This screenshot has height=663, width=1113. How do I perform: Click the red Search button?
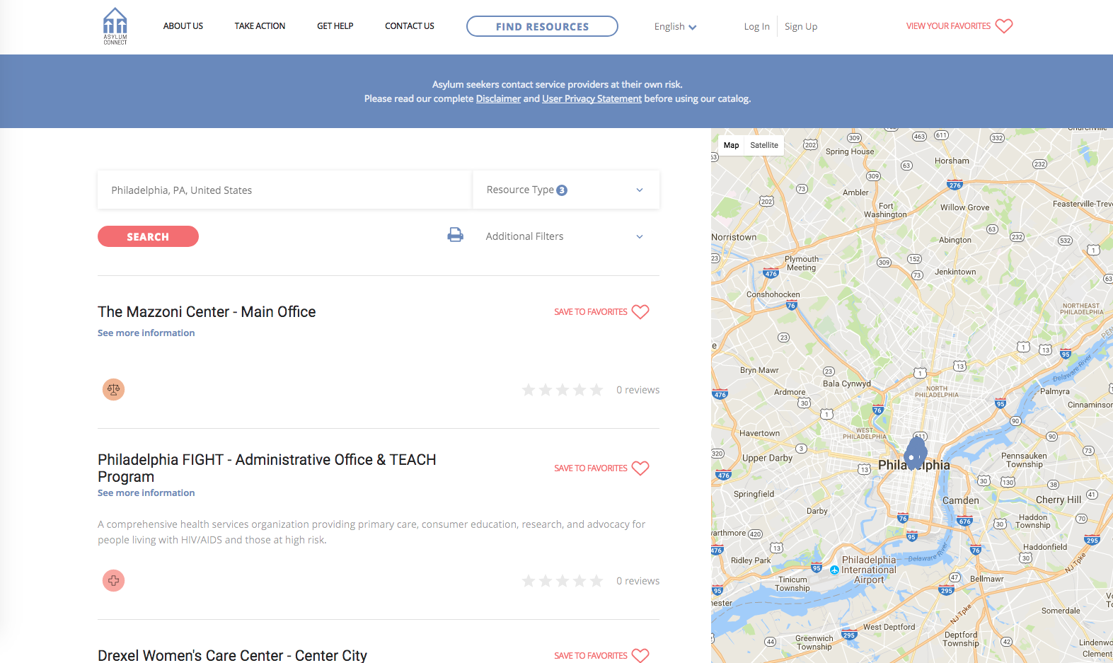[x=148, y=236]
